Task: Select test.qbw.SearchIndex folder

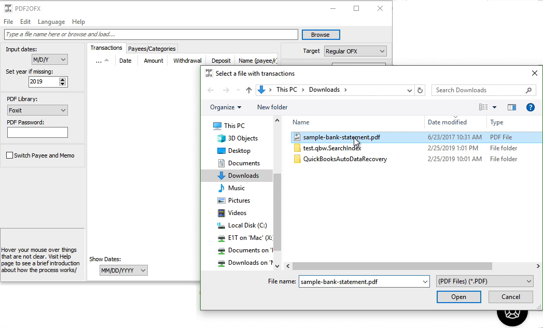Action: pos(332,148)
